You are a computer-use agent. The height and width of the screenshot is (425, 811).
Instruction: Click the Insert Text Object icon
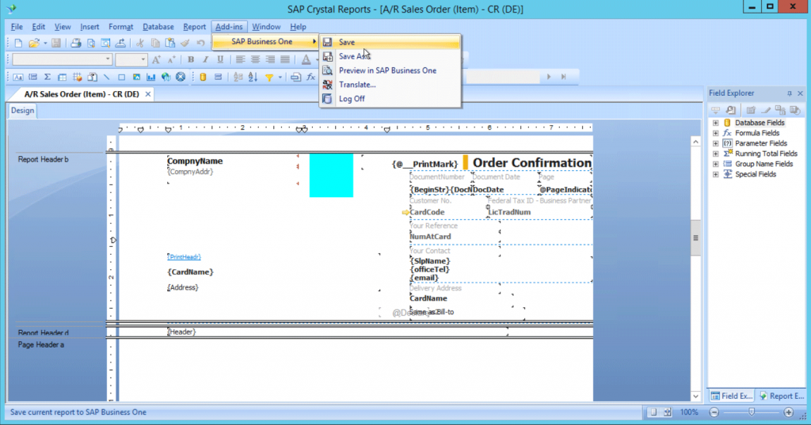point(18,77)
